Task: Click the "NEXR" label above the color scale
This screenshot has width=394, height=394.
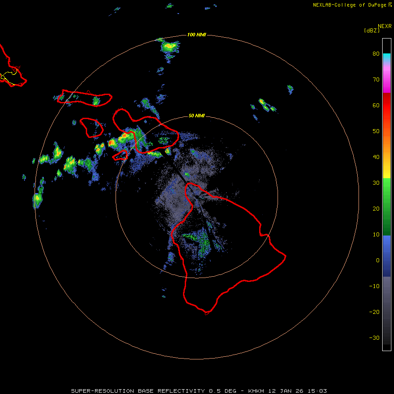Action: click(385, 26)
